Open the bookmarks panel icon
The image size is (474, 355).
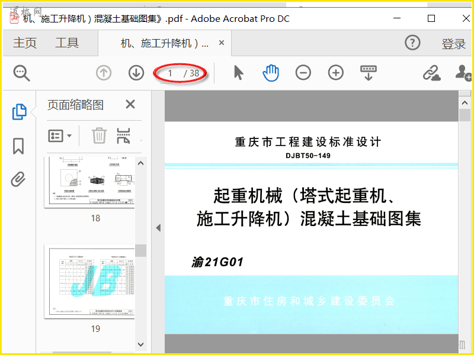point(18,146)
